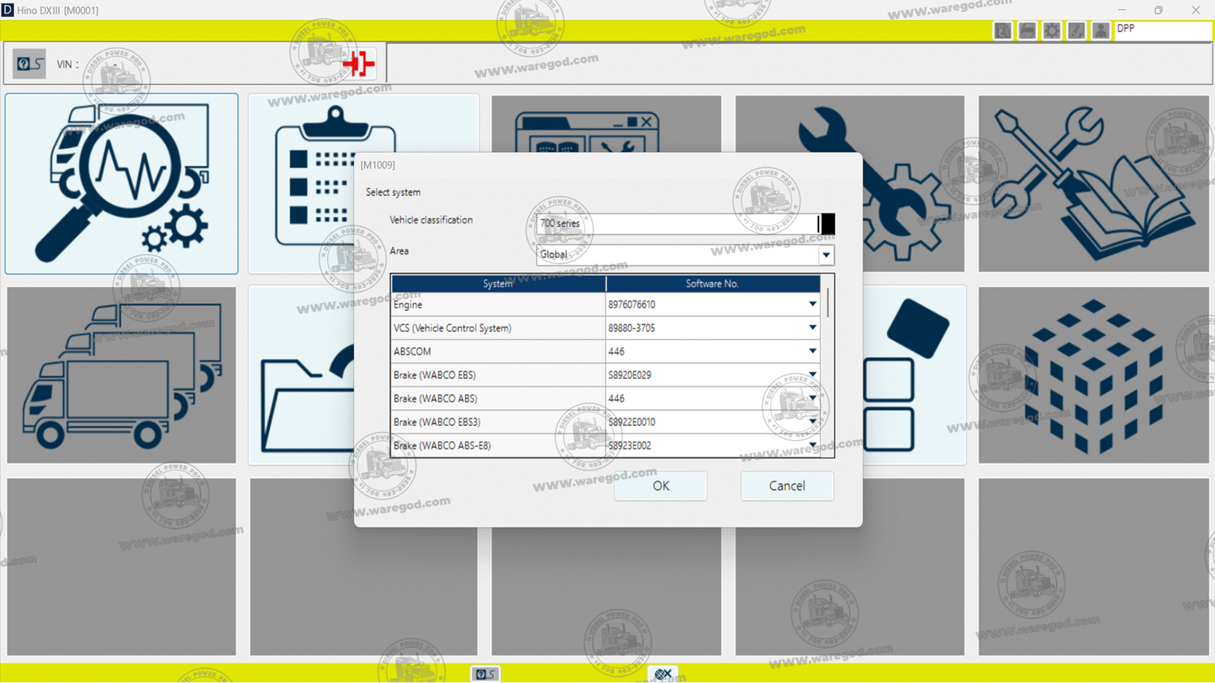Viewport: 1215px width, 683px height.
Task: Expand Brake (WABCO EBS) software dropdown
Action: tap(812, 375)
